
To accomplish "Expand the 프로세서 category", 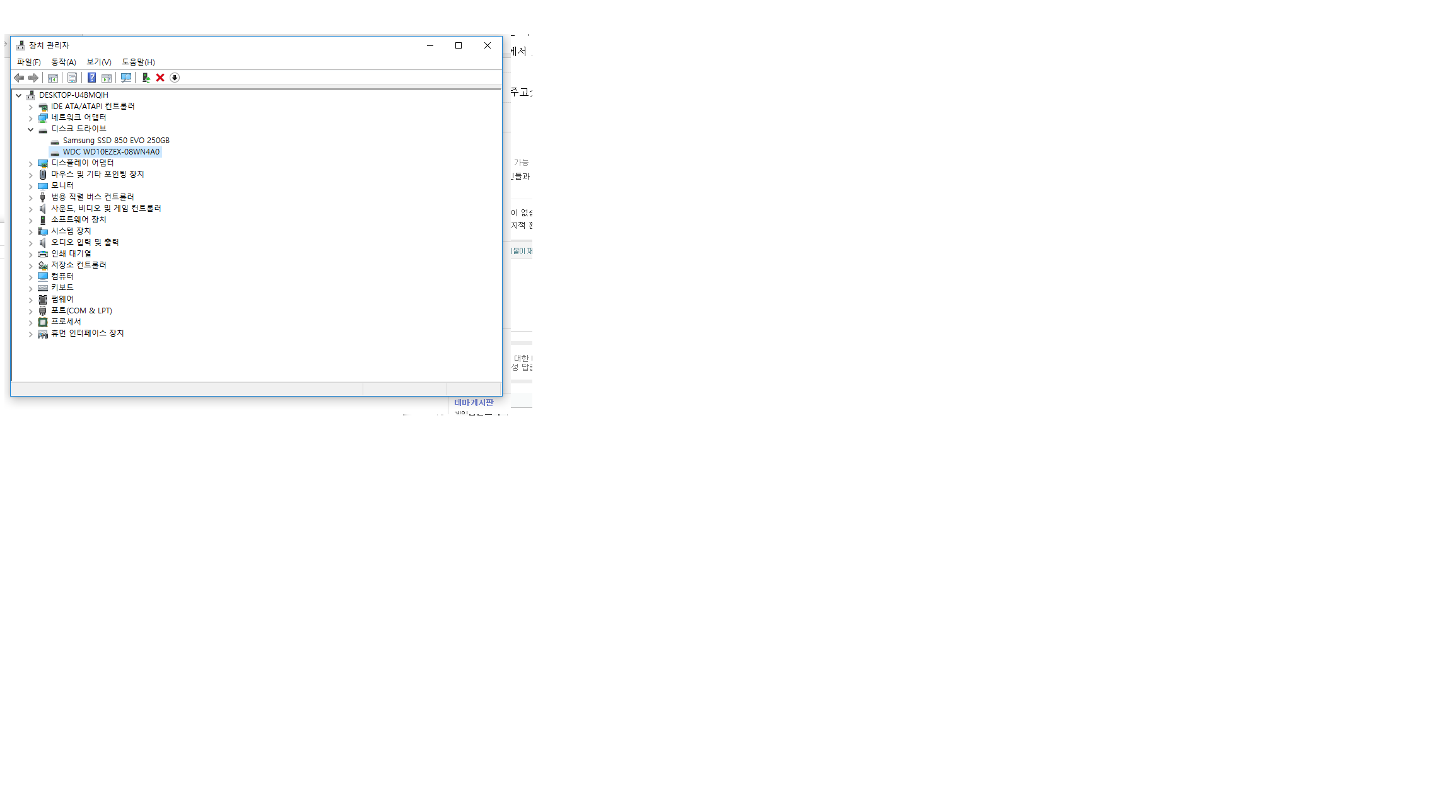I will coord(30,322).
